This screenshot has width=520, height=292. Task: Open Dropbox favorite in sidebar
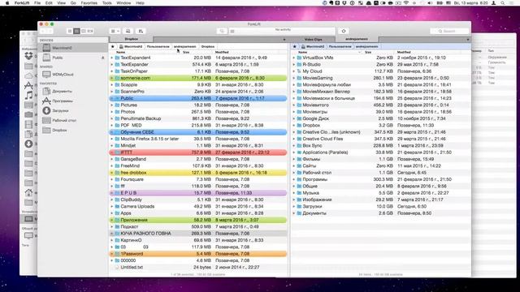coord(72,130)
